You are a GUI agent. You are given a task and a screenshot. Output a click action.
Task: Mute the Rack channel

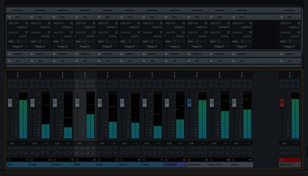[79, 82]
